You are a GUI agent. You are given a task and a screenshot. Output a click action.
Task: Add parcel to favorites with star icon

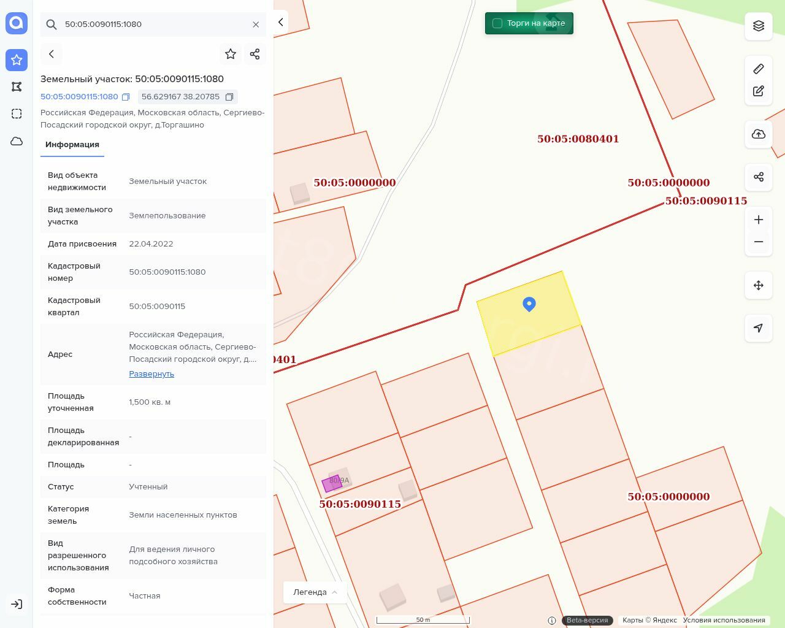click(231, 54)
